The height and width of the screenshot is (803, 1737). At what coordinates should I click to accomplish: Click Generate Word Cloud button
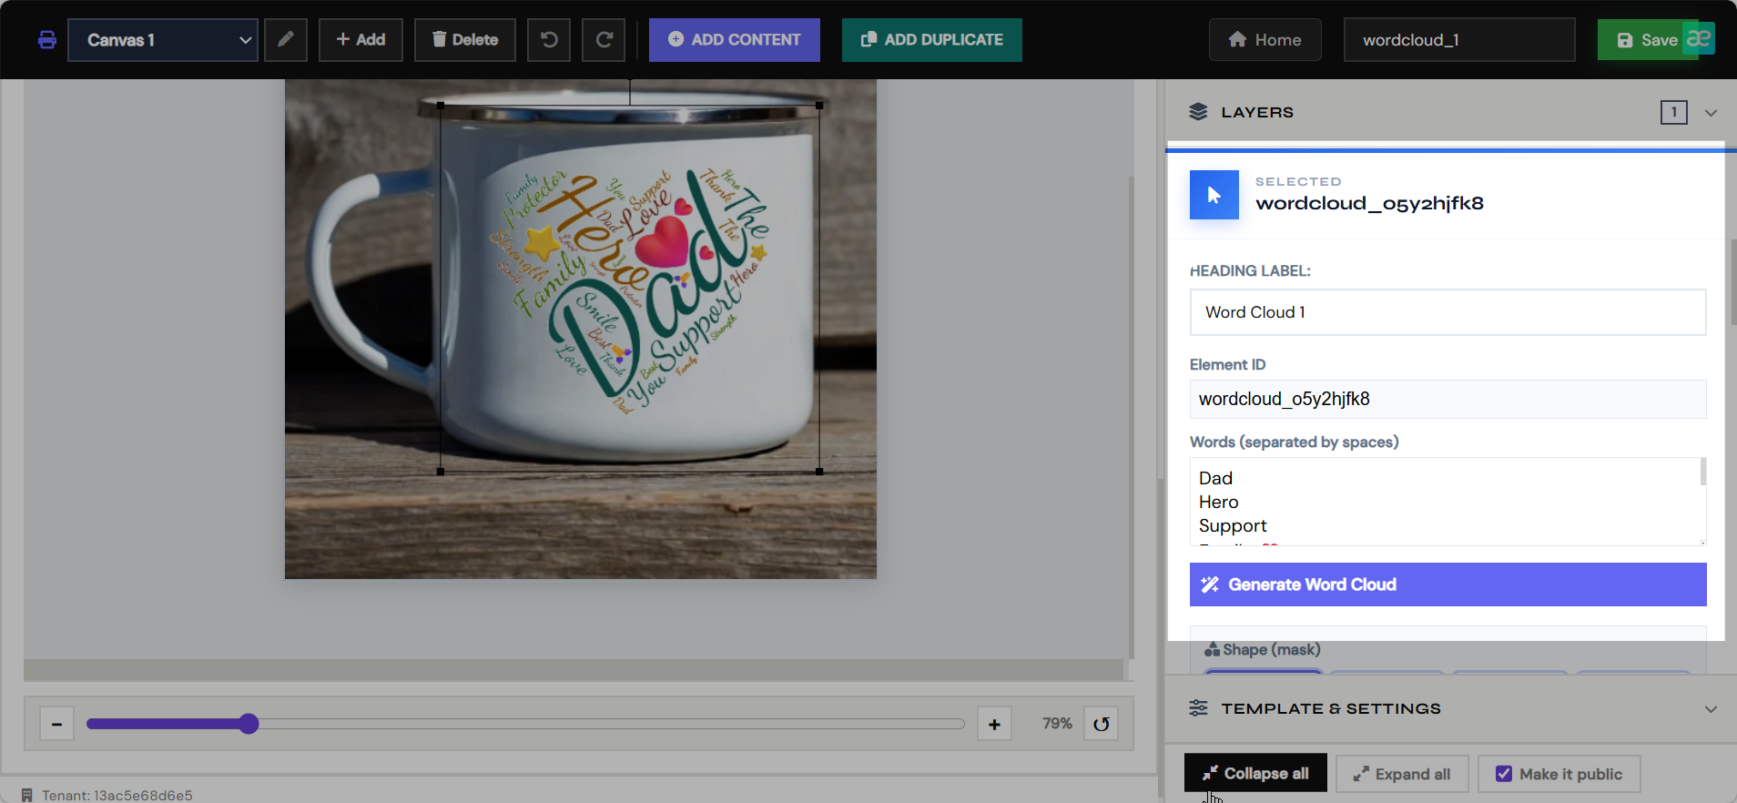[1448, 584]
